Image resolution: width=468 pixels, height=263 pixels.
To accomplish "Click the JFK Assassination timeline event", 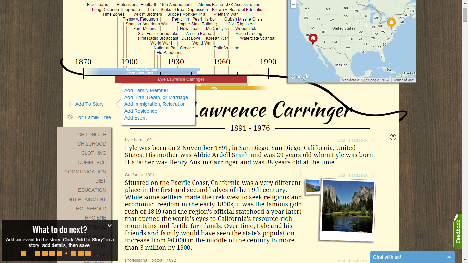I will coord(243,5).
